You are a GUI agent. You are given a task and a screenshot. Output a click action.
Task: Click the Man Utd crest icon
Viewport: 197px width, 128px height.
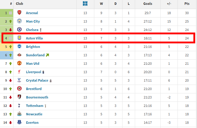coord(20,64)
